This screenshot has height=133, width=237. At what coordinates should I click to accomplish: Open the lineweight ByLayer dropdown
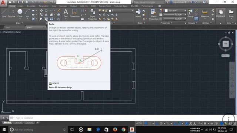(174, 15)
